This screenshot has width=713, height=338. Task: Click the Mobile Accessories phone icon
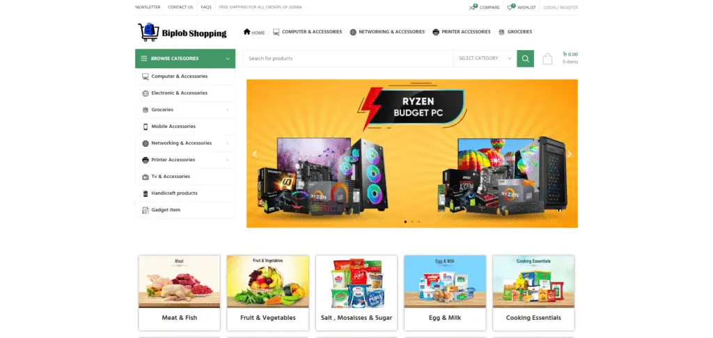click(146, 127)
